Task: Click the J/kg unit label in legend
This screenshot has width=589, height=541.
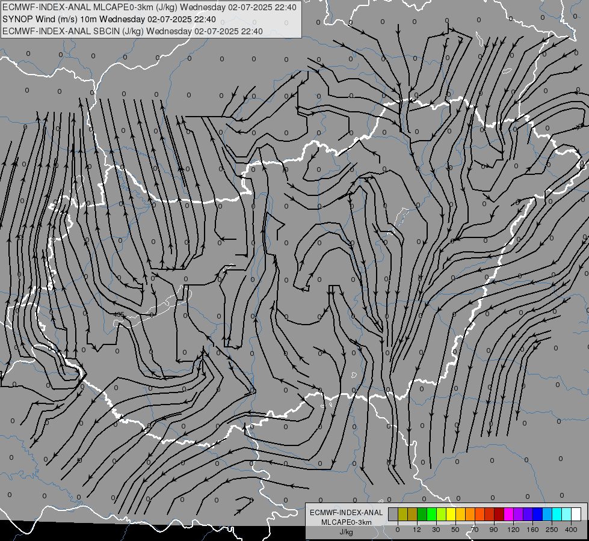Action: pyautogui.click(x=346, y=532)
